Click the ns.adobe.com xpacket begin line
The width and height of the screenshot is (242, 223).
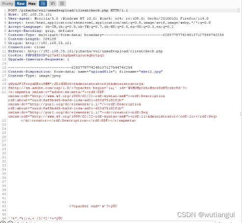pyautogui.click(x=97, y=88)
